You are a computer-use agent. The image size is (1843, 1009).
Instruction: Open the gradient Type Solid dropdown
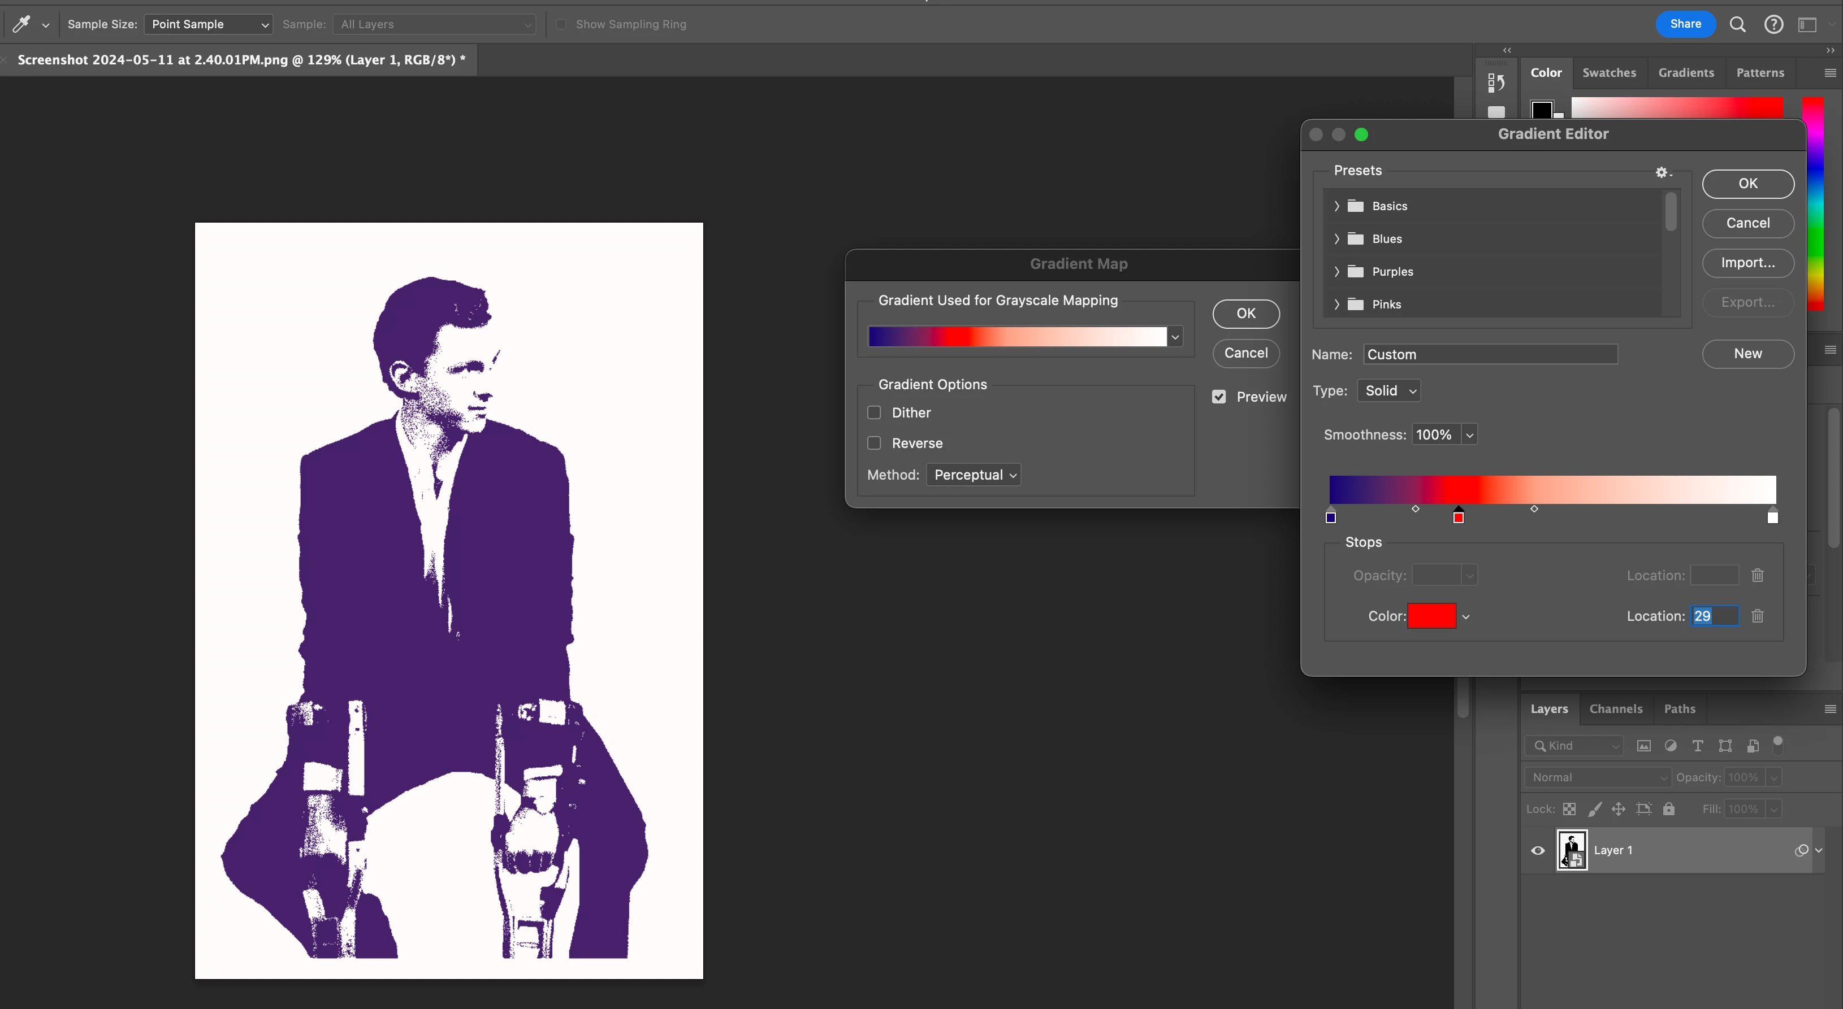pos(1388,390)
